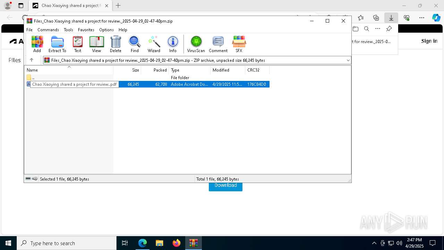Click the blue Download button in Edge
This screenshot has height=250, width=444.
225,186
